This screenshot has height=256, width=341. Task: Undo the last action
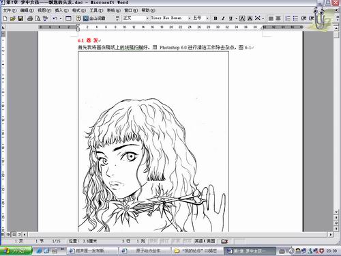click(x=55, y=18)
